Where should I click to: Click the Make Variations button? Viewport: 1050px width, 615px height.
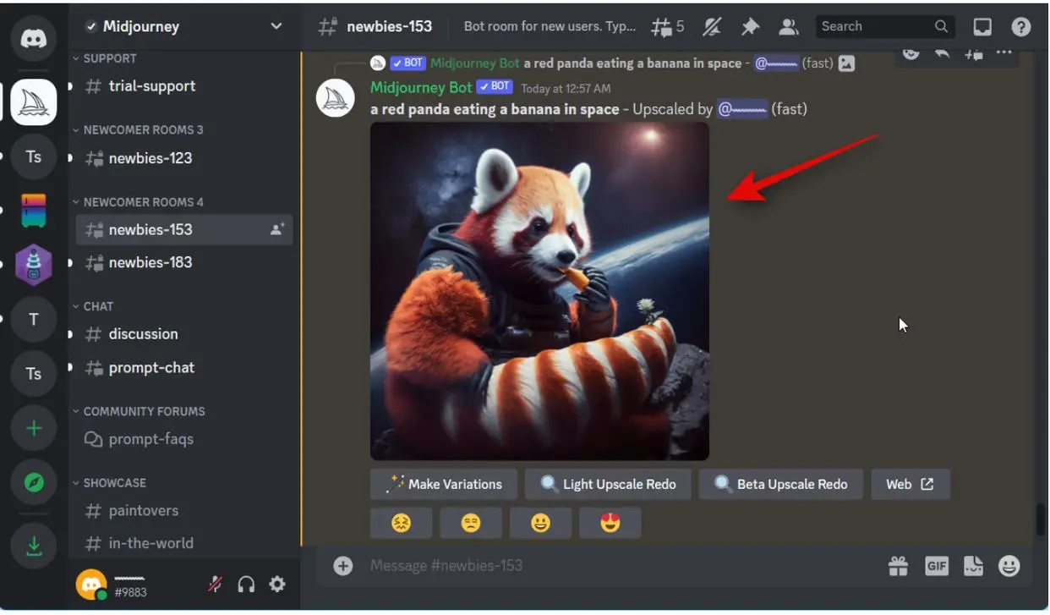coord(444,485)
